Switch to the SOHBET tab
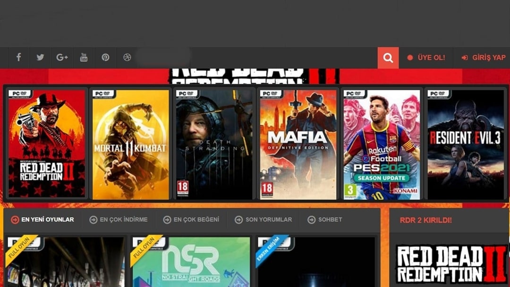This screenshot has width=510, height=287. tap(325, 219)
